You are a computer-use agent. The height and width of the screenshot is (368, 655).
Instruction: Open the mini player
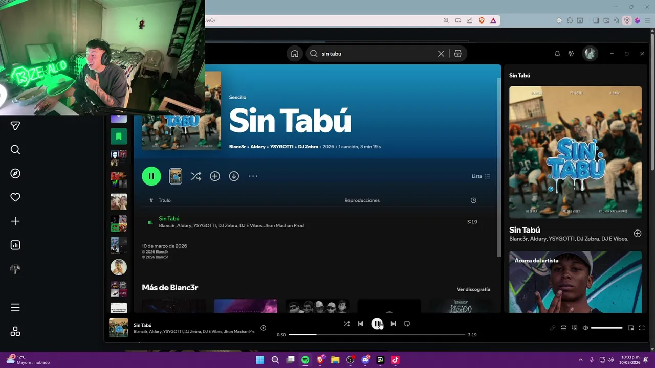631,328
